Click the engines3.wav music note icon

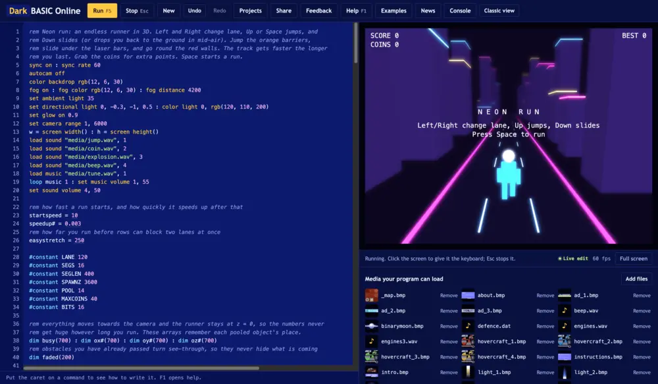click(x=371, y=342)
